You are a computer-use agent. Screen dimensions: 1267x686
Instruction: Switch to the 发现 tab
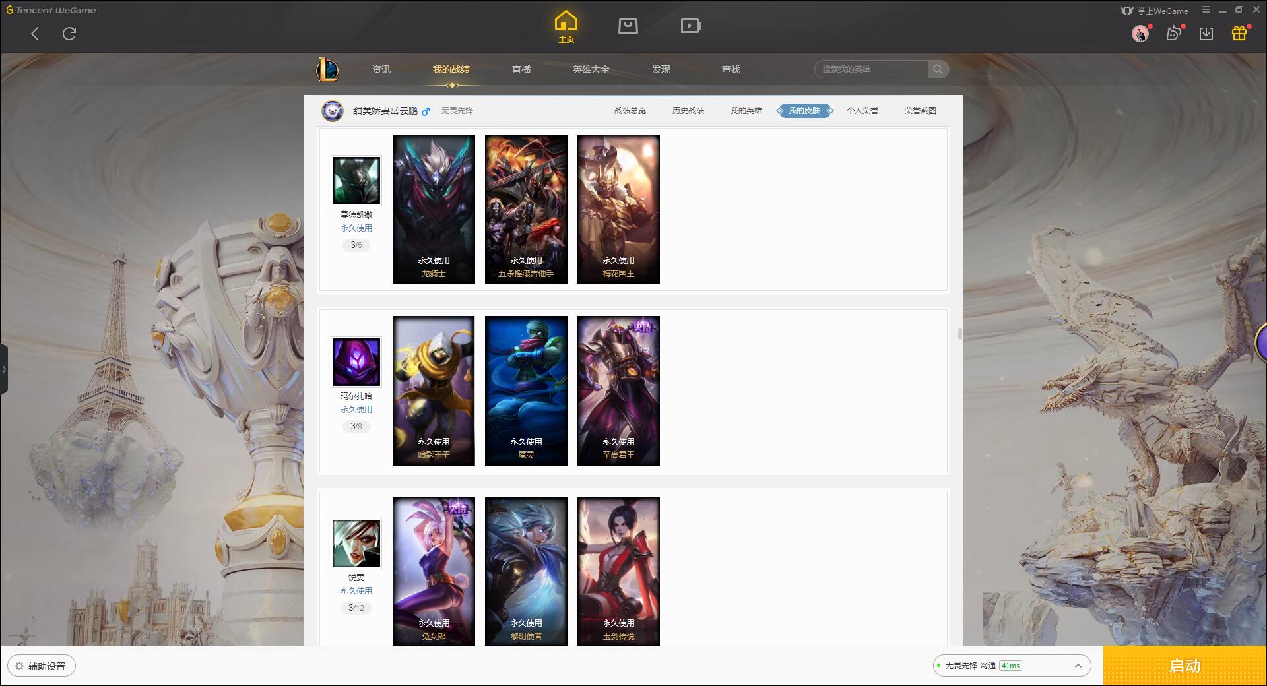[x=661, y=69]
